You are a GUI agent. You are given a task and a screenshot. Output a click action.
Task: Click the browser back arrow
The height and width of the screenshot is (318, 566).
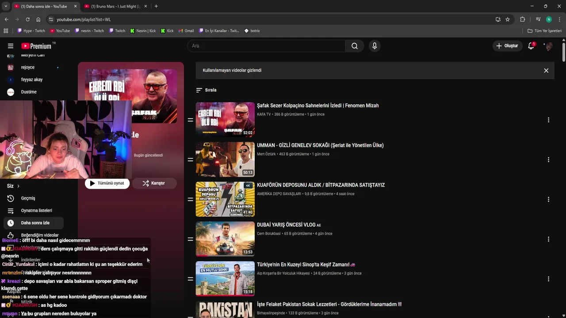pos(6,19)
